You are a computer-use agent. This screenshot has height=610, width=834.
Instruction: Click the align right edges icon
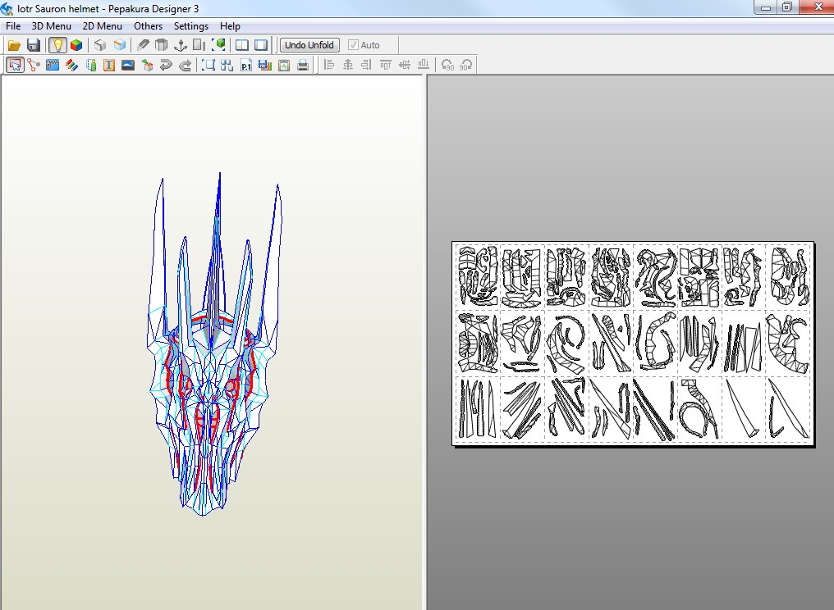(x=366, y=66)
